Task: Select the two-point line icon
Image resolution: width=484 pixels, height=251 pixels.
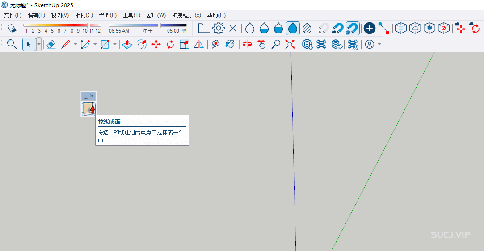Action: pos(384,29)
